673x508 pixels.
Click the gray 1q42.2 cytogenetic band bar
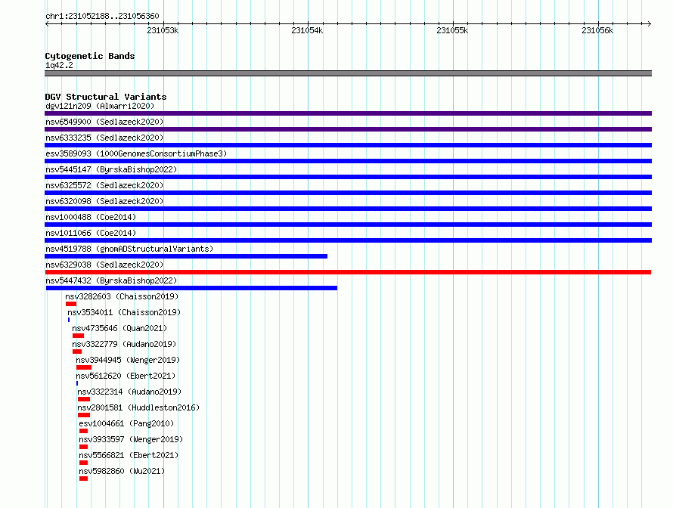point(348,73)
